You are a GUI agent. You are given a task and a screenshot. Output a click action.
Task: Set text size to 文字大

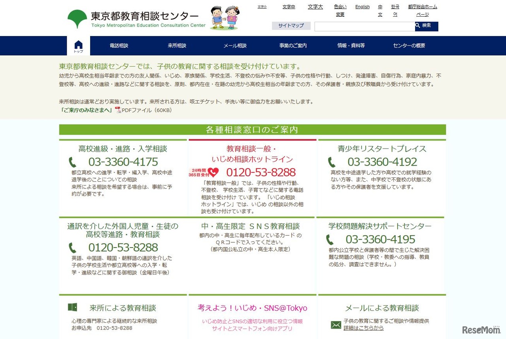pos(315,7)
